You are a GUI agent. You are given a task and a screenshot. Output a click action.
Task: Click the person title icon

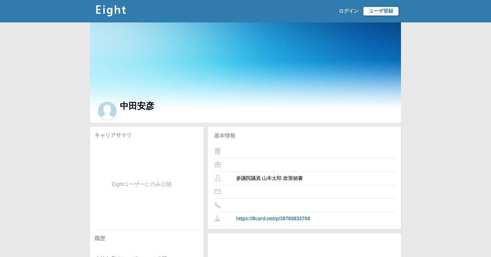218,178
